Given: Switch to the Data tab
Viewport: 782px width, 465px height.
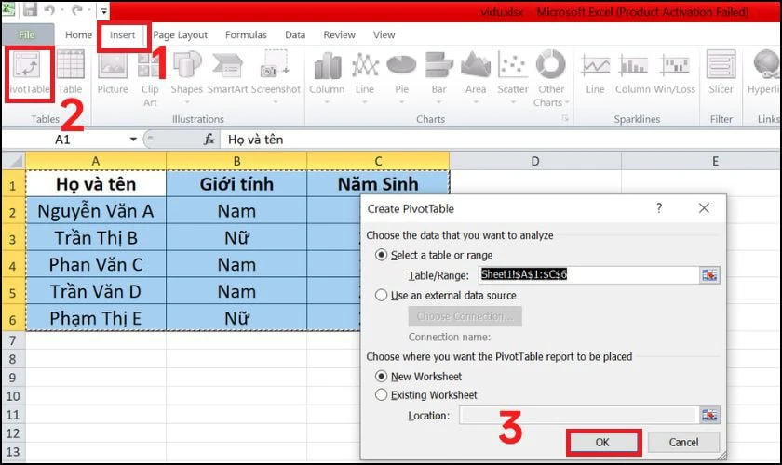Looking at the screenshot, I should pos(295,35).
